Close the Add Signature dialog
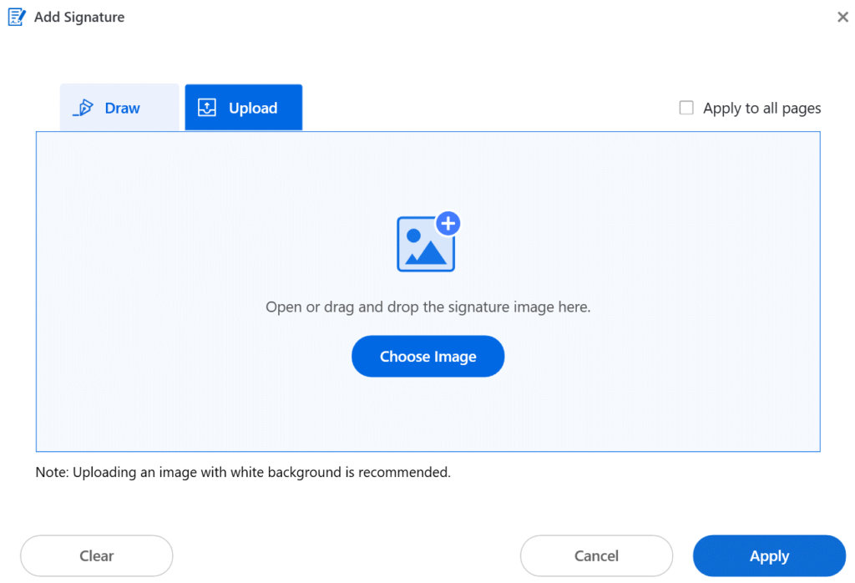The width and height of the screenshot is (855, 583). click(842, 18)
